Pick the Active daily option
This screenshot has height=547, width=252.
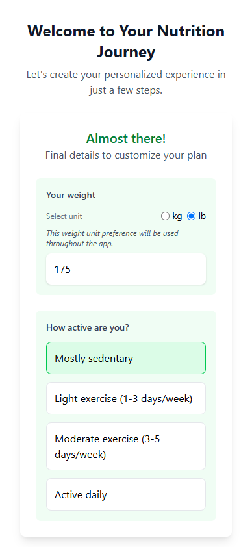tap(126, 494)
